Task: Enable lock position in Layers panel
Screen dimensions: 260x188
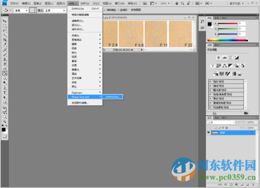Action: [223, 128]
